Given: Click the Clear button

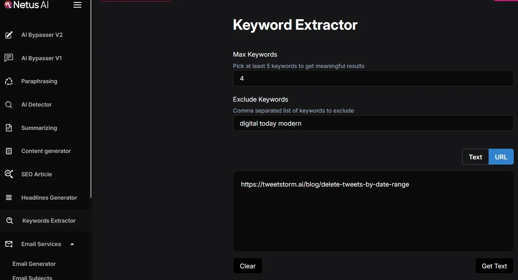Looking at the screenshot, I should (x=248, y=266).
